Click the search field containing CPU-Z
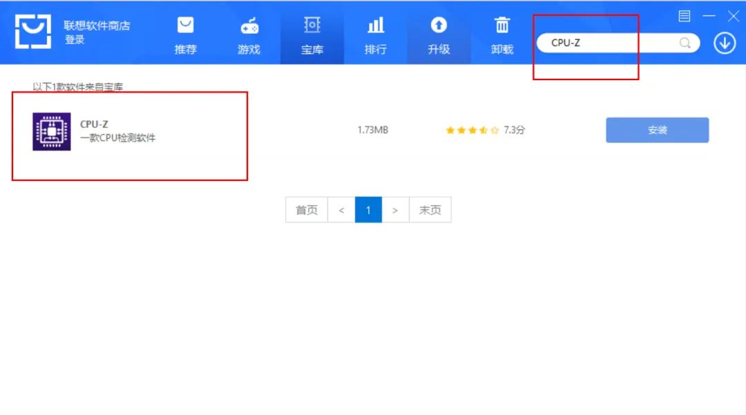The width and height of the screenshot is (746, 415). pyautogui.click(x=618, y=43)
